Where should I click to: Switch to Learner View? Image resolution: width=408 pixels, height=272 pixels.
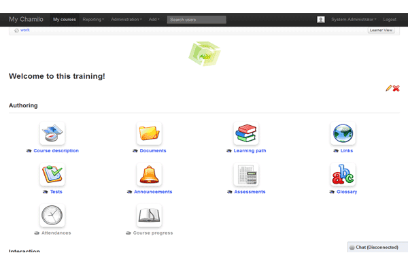click(x=380, y=31)
